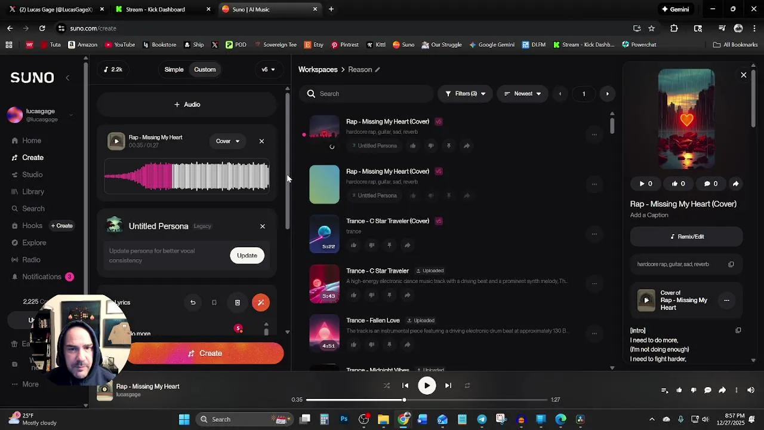764x430 pixels.
Task: Open Trance - Fallen Love thumbnail
Action: coord(324,333)
